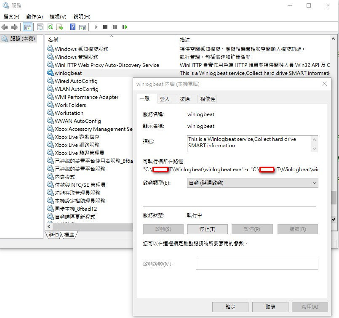Click the gear icon beside WLAN AutoConfig
Image resolution: width=339 pixels, height=318 pixels.
click(51, 89)
